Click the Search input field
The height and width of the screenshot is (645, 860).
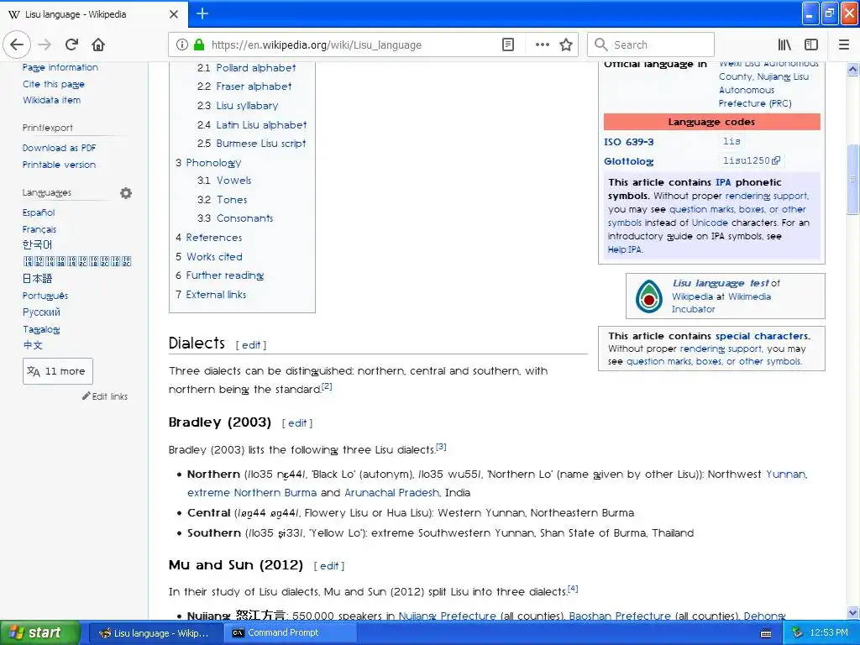(651, 45)
